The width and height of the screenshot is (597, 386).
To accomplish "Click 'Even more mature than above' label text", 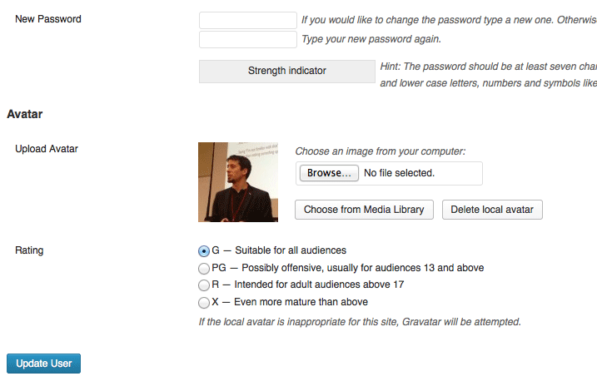I will (301, 302).
